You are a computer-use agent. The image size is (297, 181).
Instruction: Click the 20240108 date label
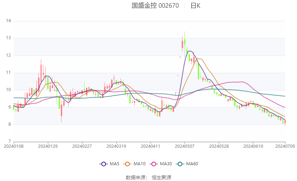[x=14, y=146]
